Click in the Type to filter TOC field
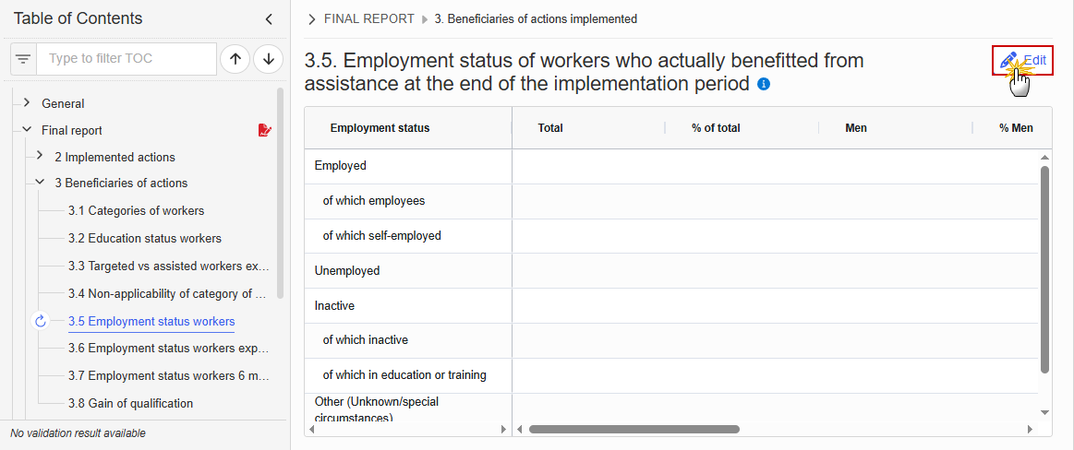 coord(127,59)
